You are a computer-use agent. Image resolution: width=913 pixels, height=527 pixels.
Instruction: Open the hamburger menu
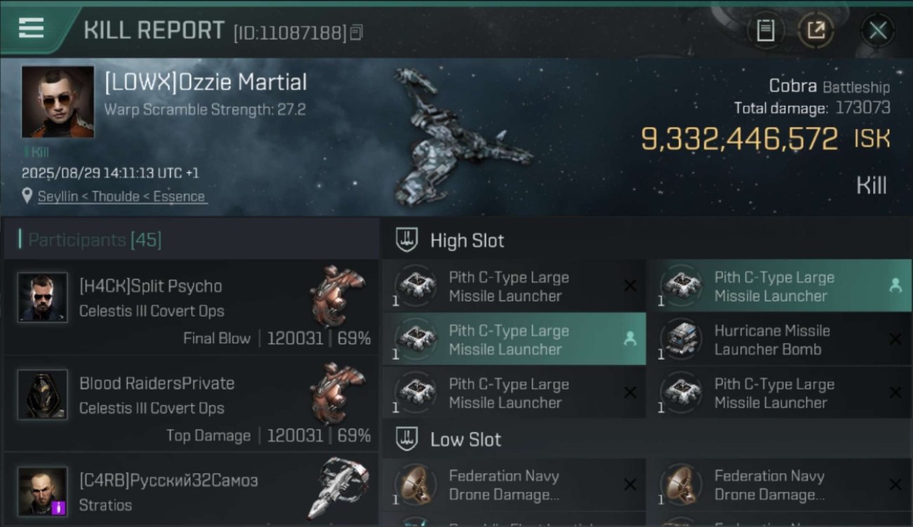tap(31, 28)
